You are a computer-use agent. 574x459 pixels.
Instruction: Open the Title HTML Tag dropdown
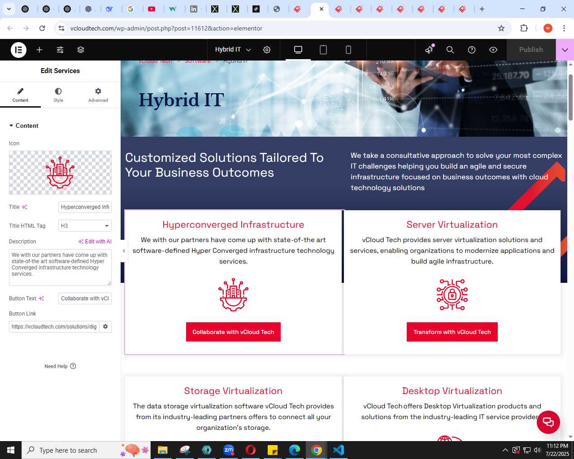(85, 226)
